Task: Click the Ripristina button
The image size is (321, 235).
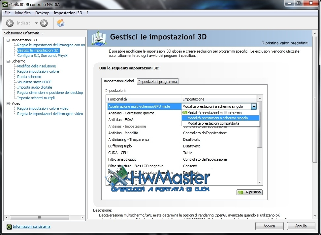Action: (x=249, y=192)
